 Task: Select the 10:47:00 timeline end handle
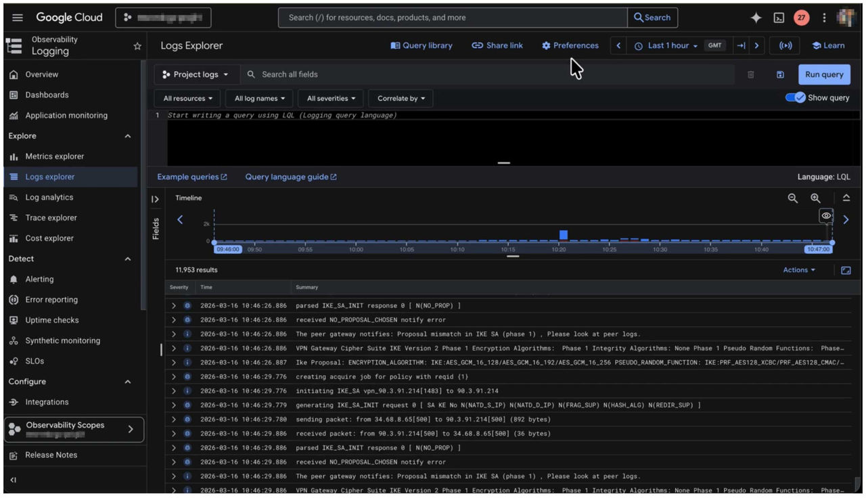[x=819, y=249]
